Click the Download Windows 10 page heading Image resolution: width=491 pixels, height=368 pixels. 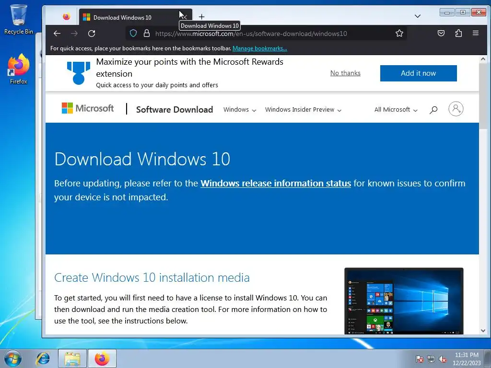(142, 159)
